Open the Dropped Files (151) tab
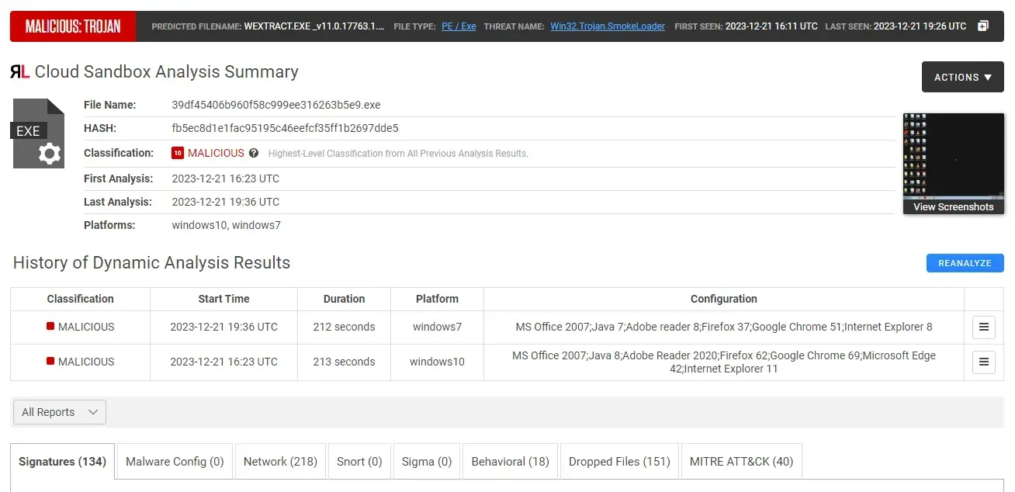The height and width of the screenshot is (492, 1015). (618, 461)
